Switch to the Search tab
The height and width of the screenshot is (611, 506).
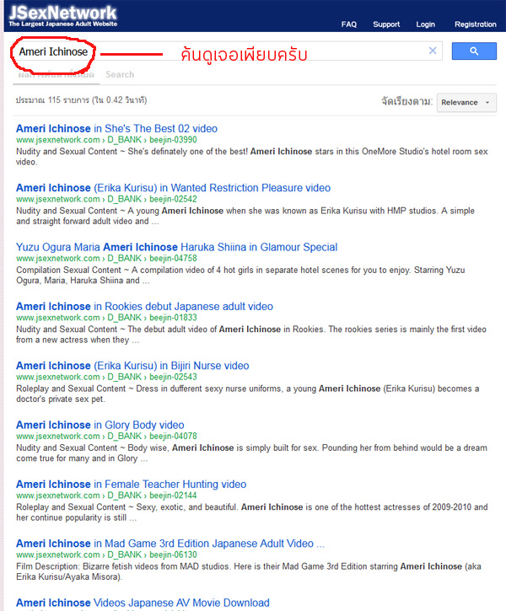point(120,74)
